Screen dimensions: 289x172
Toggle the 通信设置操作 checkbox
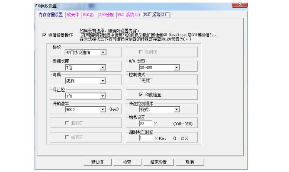45,35
